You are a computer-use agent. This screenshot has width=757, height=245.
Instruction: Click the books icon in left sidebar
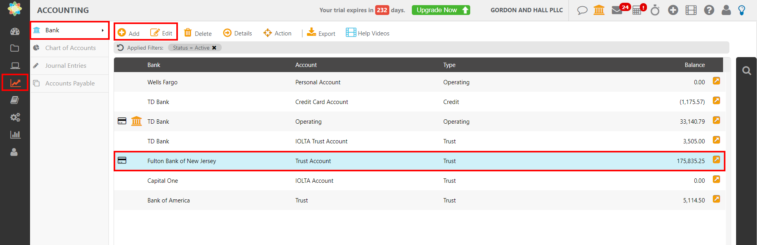(15, 100)
